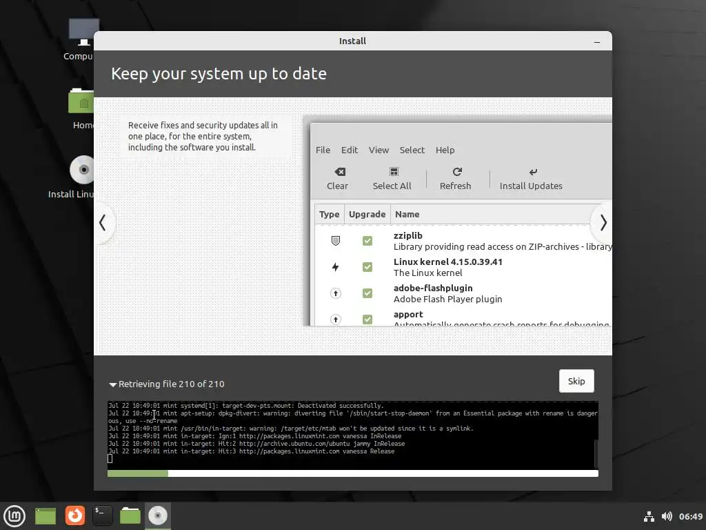Click the 'Keep your system up to date' heading
The image size is (706, 530).
point(219,74)
